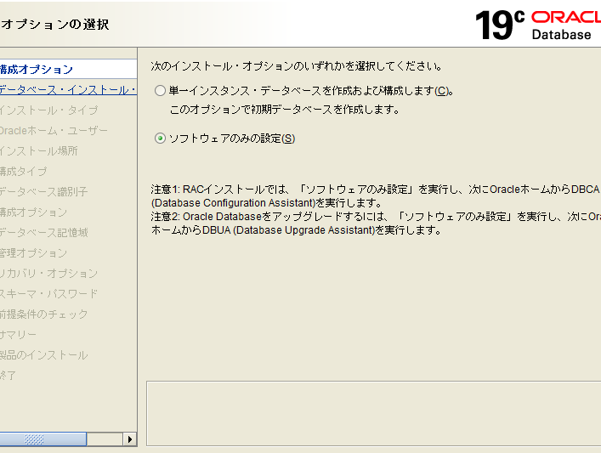This screenshot has width=601, height=453.
Task: Select the 製品のインストール step
Action: pyautogui.click(x=44, y=355)
